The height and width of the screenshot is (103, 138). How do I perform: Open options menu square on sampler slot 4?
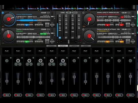(x=45, y=58)
